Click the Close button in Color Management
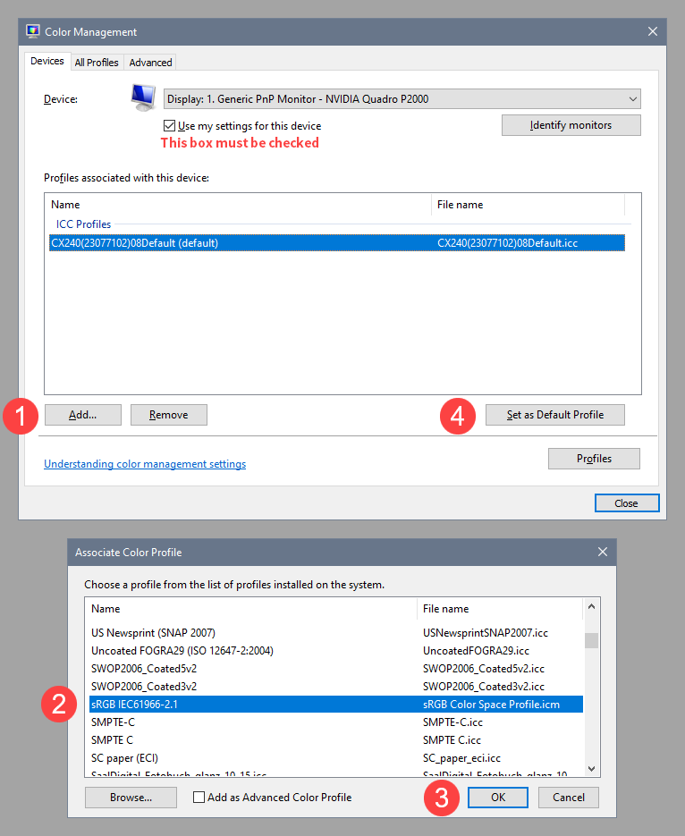Screen dimensions: 685x836 pyautogui.click(x=626, y=503)
